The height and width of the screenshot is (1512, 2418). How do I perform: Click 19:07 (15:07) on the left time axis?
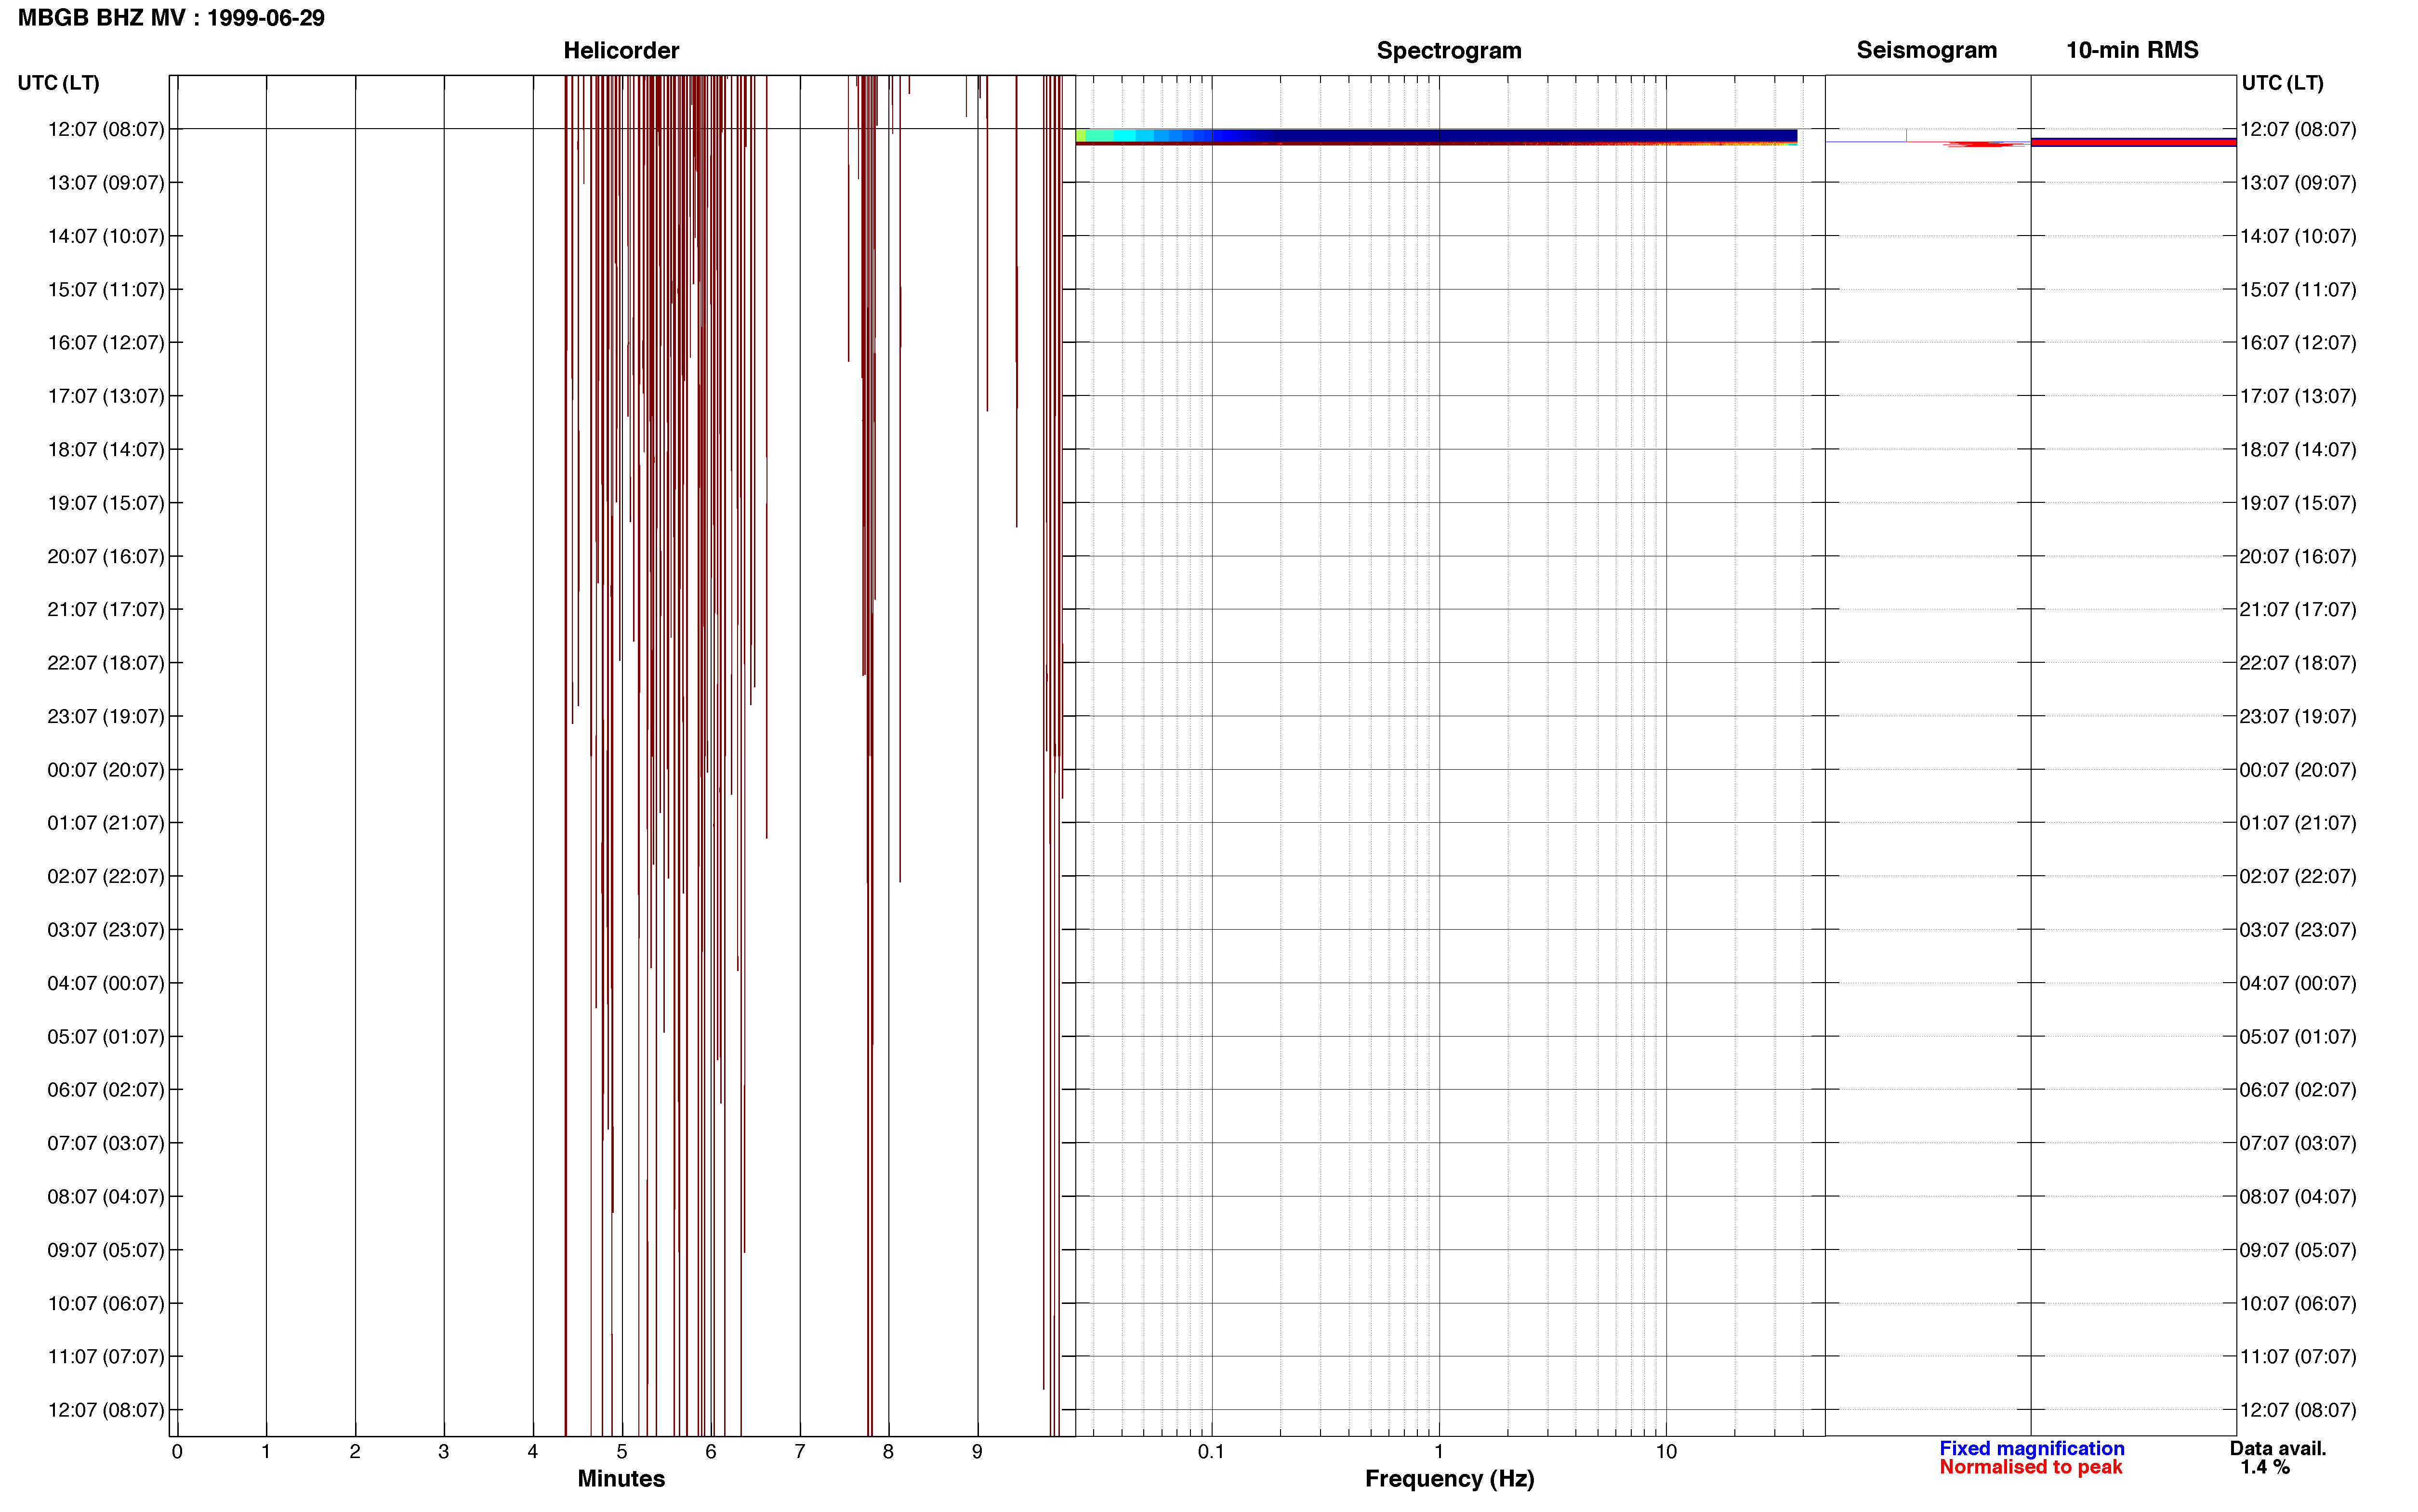(106, 503)
